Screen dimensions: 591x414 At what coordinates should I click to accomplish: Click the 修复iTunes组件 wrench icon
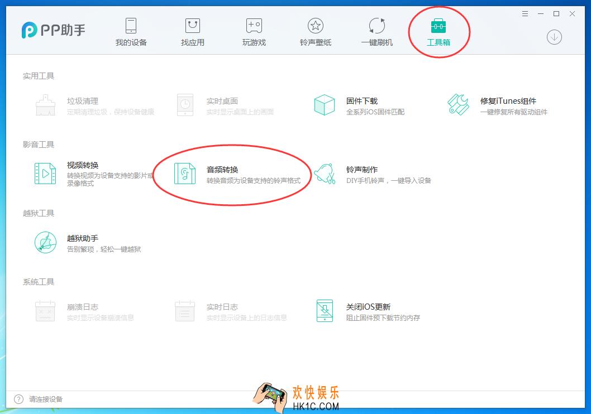tap(458, 104)
